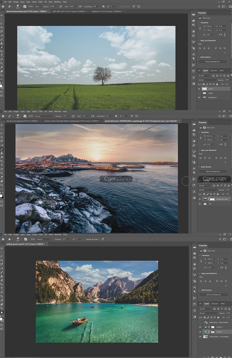Open the Filter menu in the top window
The image size is (232, 358).
coord(41,2)
